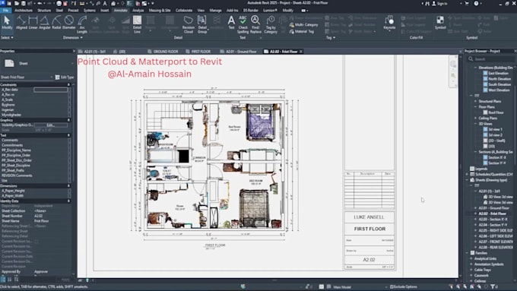Activate the Detail Line tool

pyautogui.click(x=137, y=24)
